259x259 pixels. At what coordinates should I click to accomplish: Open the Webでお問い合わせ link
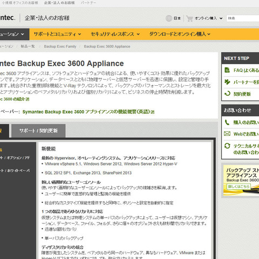point(246,134)
